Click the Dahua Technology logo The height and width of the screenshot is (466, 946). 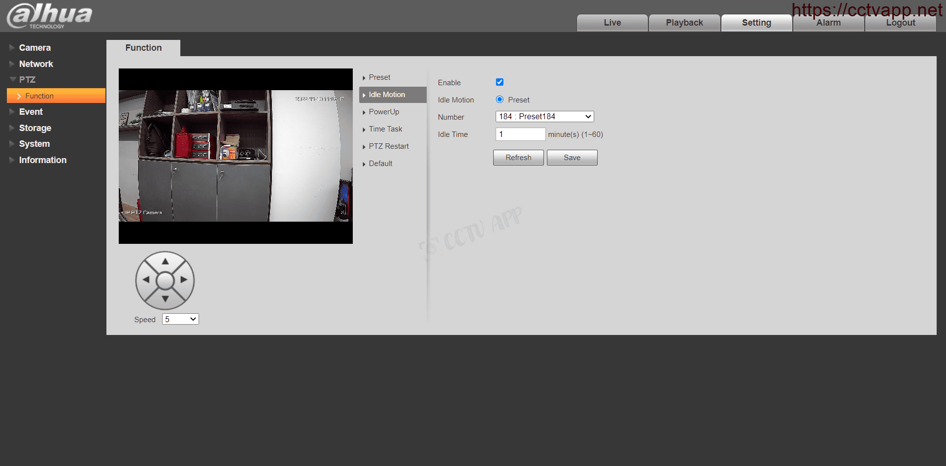click(49, 16)
